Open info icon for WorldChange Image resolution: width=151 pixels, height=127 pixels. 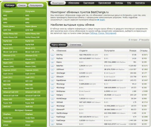pyautogui.click(x=52, y=99)
